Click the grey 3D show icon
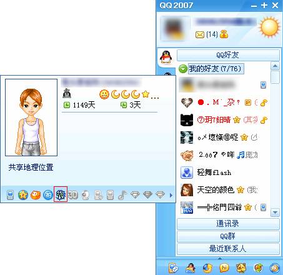This screenshot has width=283, height=275. [x=73, y=195]
